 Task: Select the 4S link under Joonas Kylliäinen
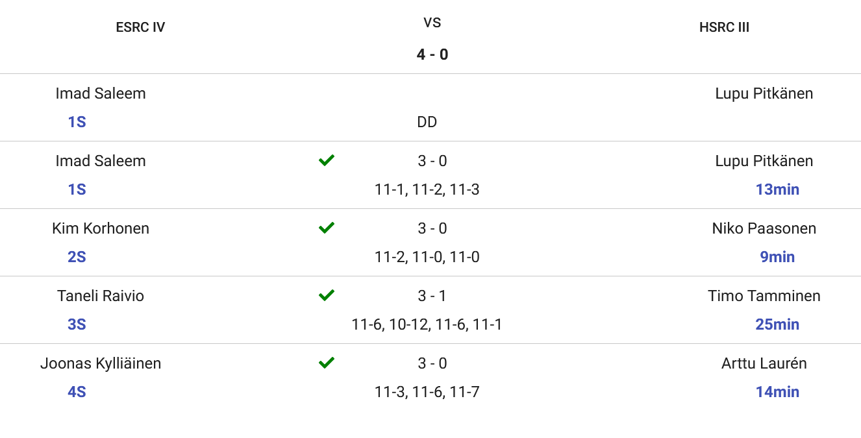[77, 392]
